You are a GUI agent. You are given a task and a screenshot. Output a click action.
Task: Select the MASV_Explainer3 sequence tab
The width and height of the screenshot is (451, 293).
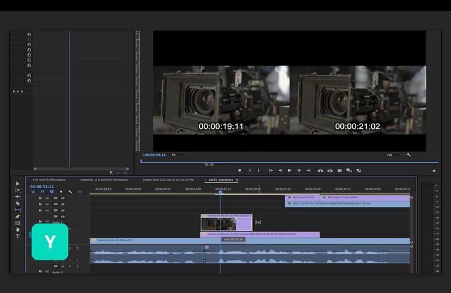tap(221, 180)
